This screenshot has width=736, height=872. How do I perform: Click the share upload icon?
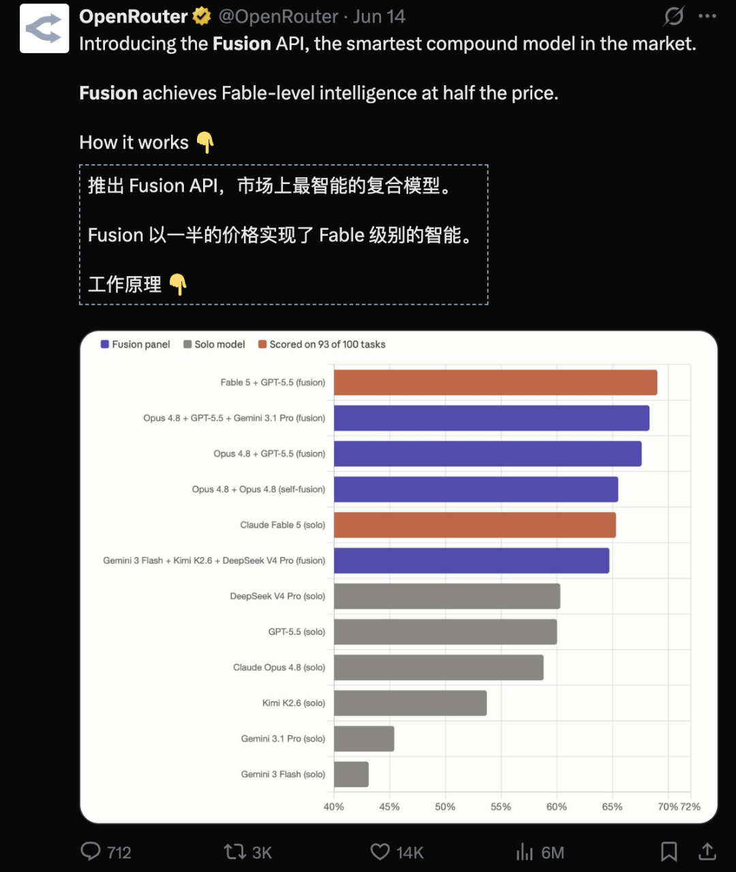707,851
